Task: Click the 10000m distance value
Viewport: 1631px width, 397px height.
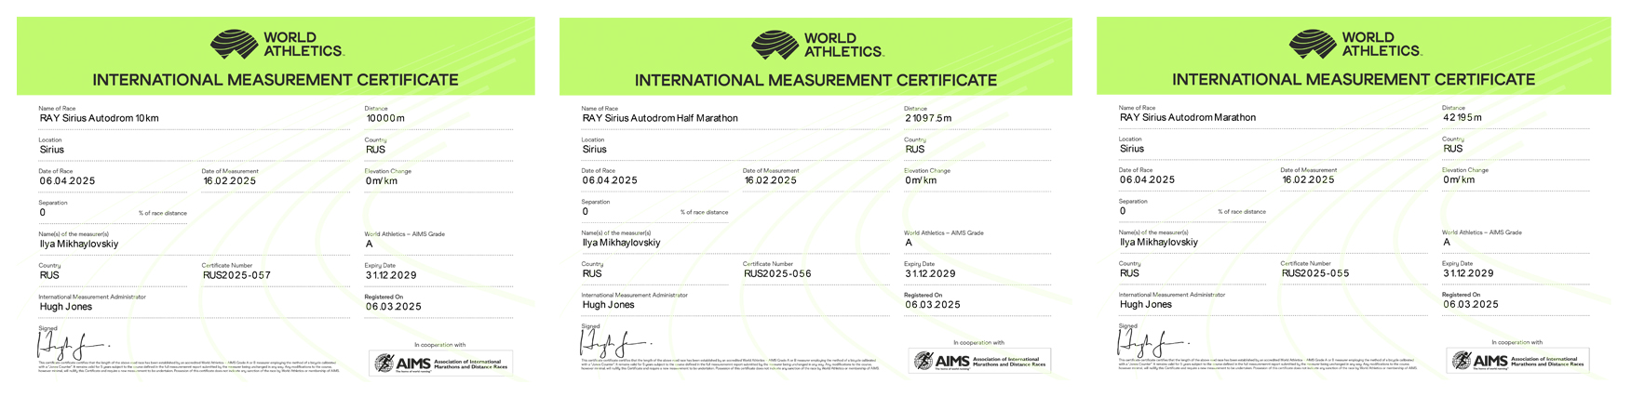Action: click(385, 119)
